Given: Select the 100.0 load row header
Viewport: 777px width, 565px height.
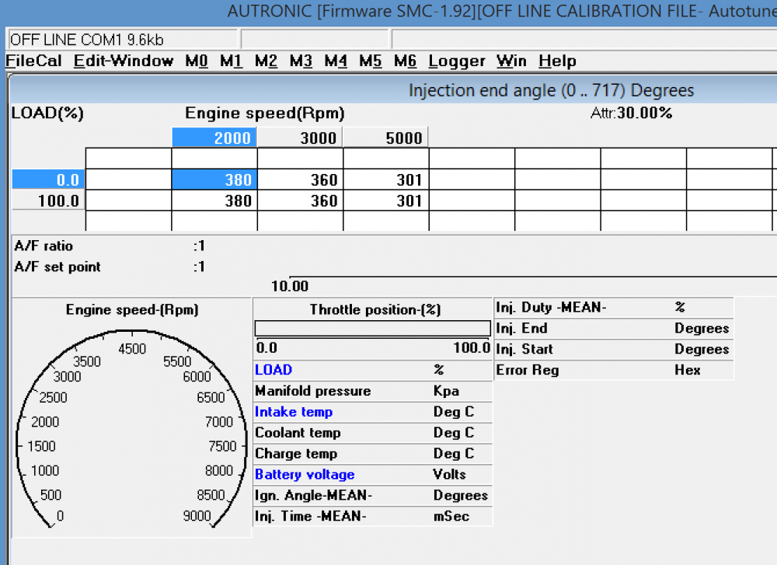Looking at the screenshot, I should 48,201.
